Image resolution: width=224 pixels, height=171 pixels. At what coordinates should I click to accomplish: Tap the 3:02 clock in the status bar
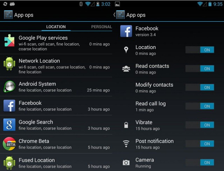pos(106,4)
